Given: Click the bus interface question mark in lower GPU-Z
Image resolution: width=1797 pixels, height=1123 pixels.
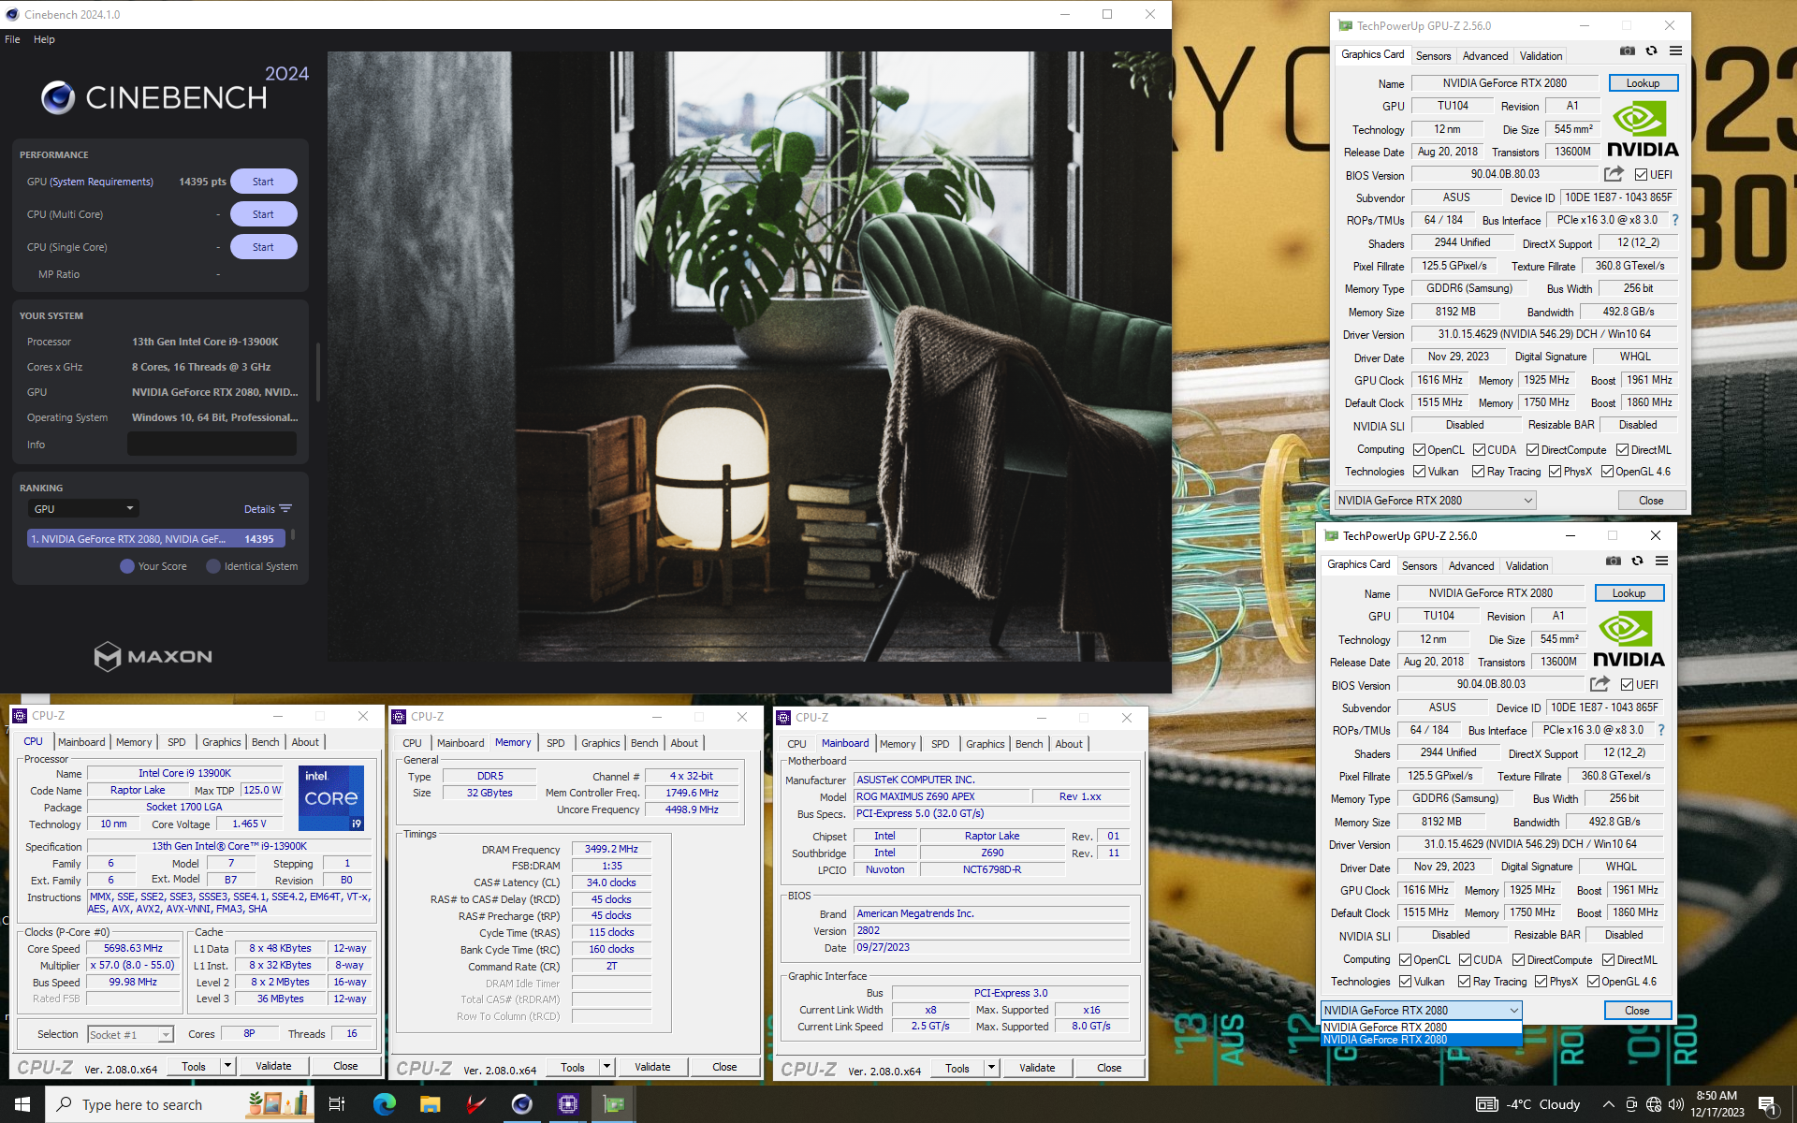Looking at the screenshot, I should (1661, 730).
